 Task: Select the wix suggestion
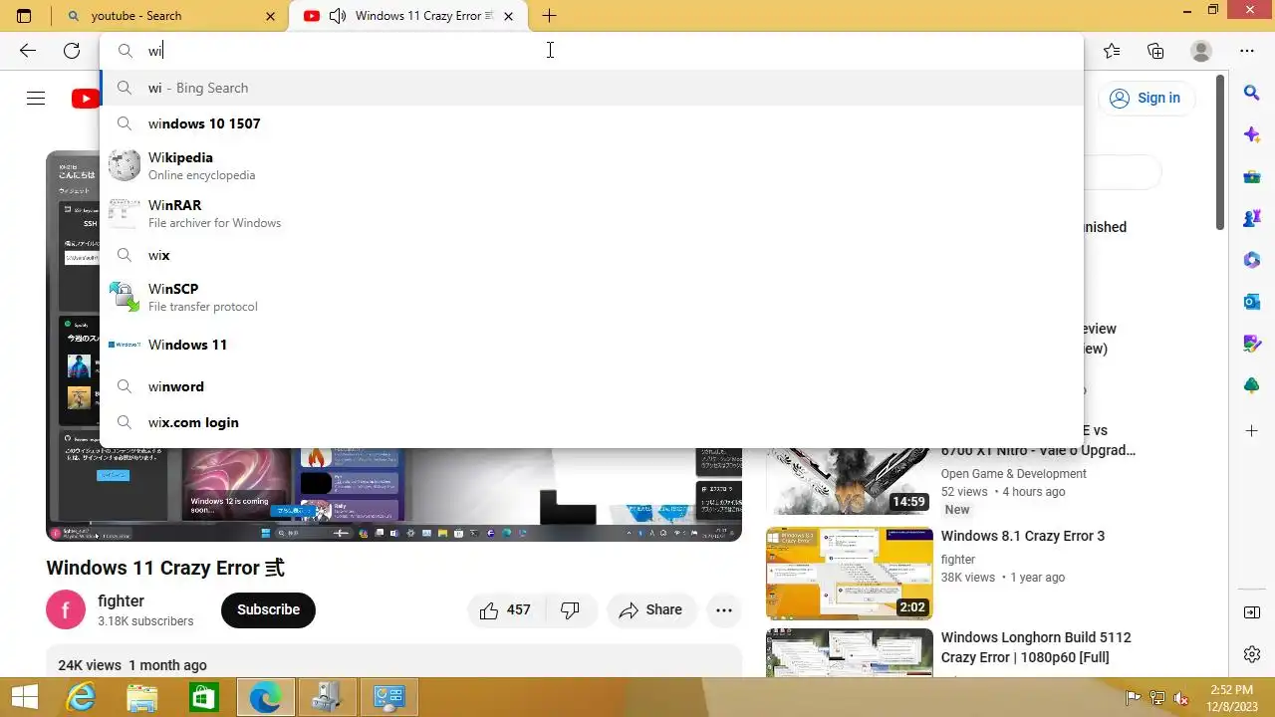pyautogui.click(x=592, y=255)
